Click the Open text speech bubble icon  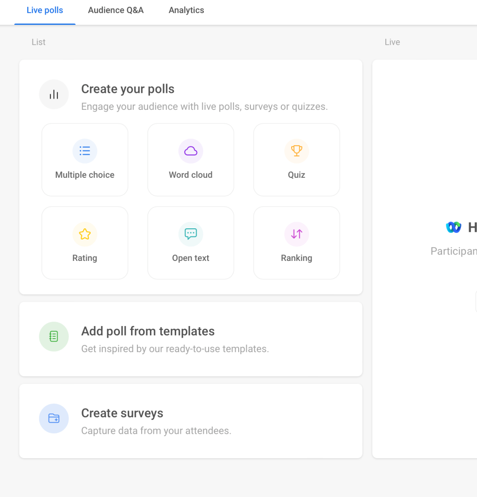tap(191, 234)
